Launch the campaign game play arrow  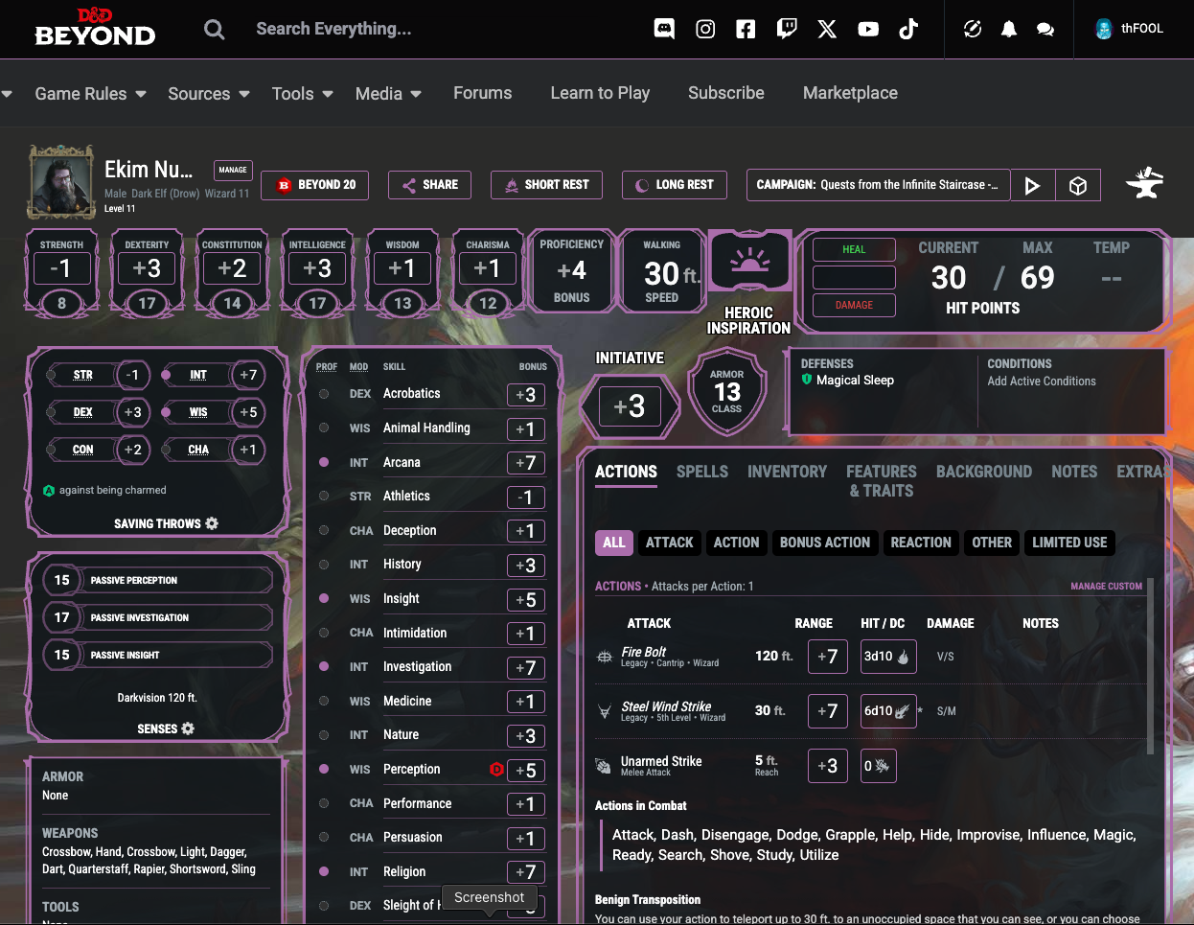click(1032, 185)
